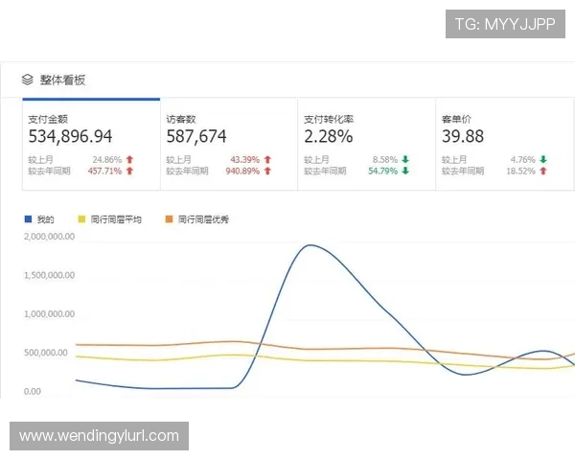Click the 940.89% year-over-year figure
This screenshot has height=460, width=575.
click(242, 171)
